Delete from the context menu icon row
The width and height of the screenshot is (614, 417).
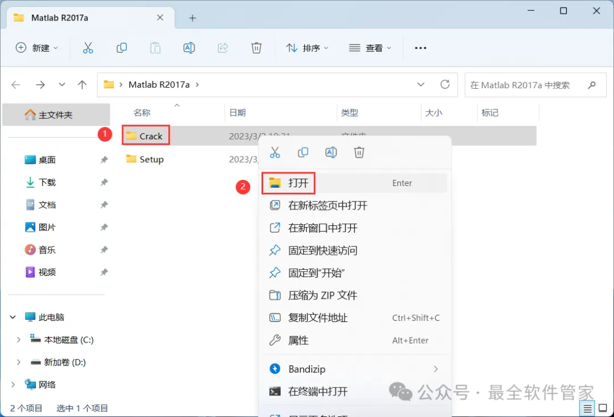[359, 152]
